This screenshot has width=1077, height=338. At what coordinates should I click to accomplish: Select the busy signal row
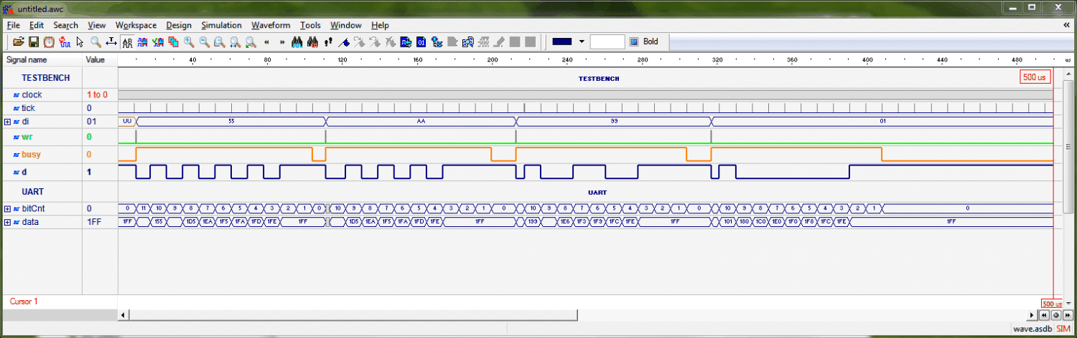pyautogui.click(x=31, y=155)
